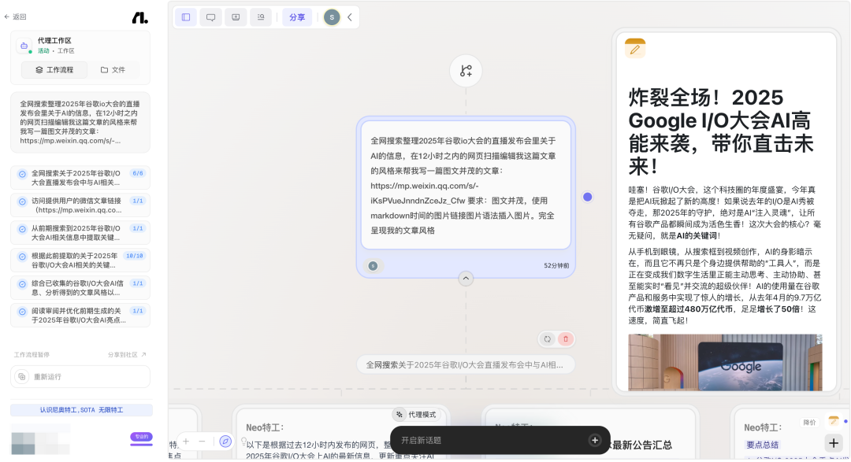The width and height of the screenshot is (851, 462).
Task: Click check icon of 访问提供用户的微信 step
Action: (22, 201)
